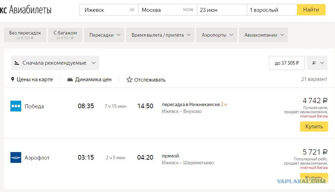This screenshot has height=192, width=335.
Task: Open the Сначала рекомендуемые sorting dropdown
Action: (55, 63)
